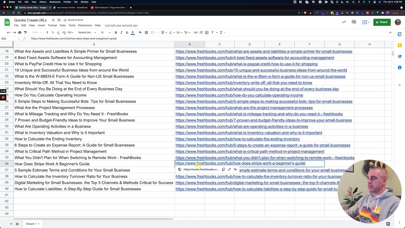This screenshot has width=405, height=228.
Task: Open the Format menu in Sheets
Action: pyautogui.click(x=52, y=25)
